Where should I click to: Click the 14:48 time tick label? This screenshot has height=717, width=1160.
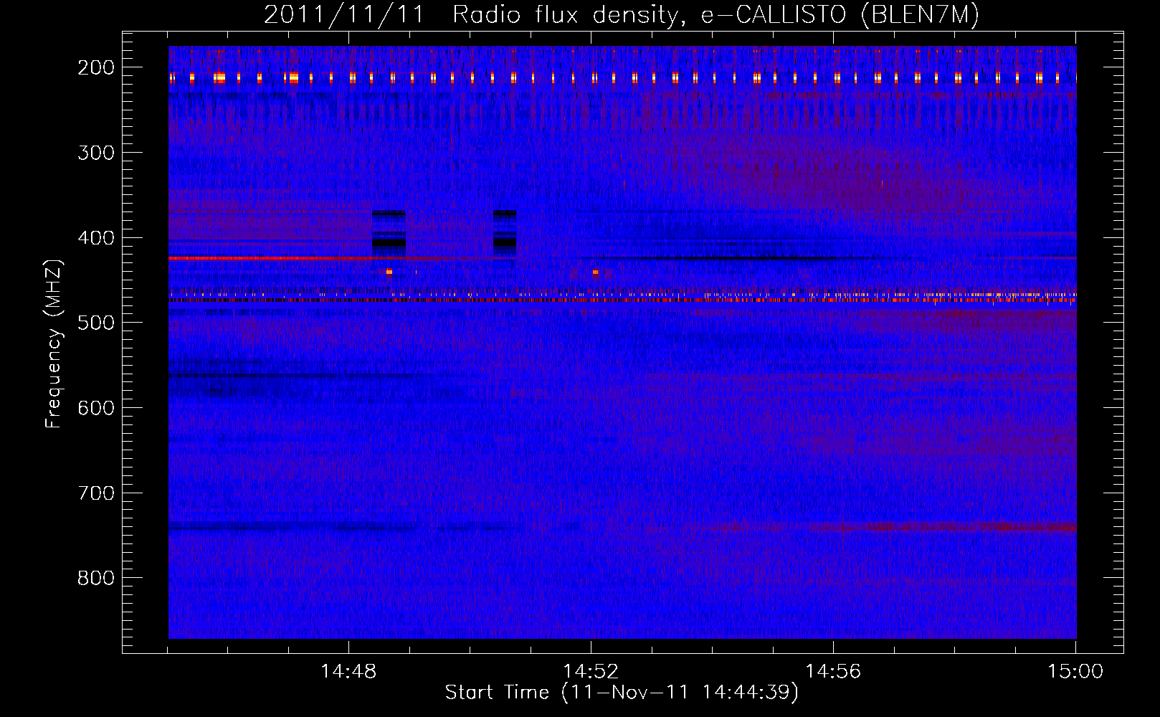click(x=348, y=672)
